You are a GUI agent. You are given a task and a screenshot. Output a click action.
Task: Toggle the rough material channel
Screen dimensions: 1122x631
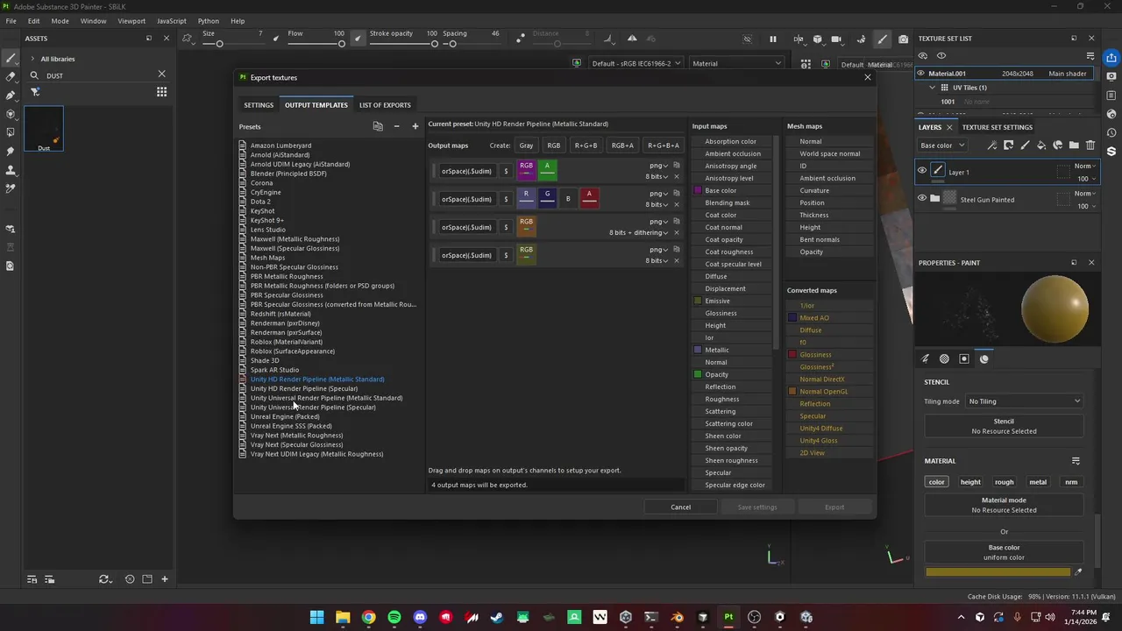[1005, 482]
